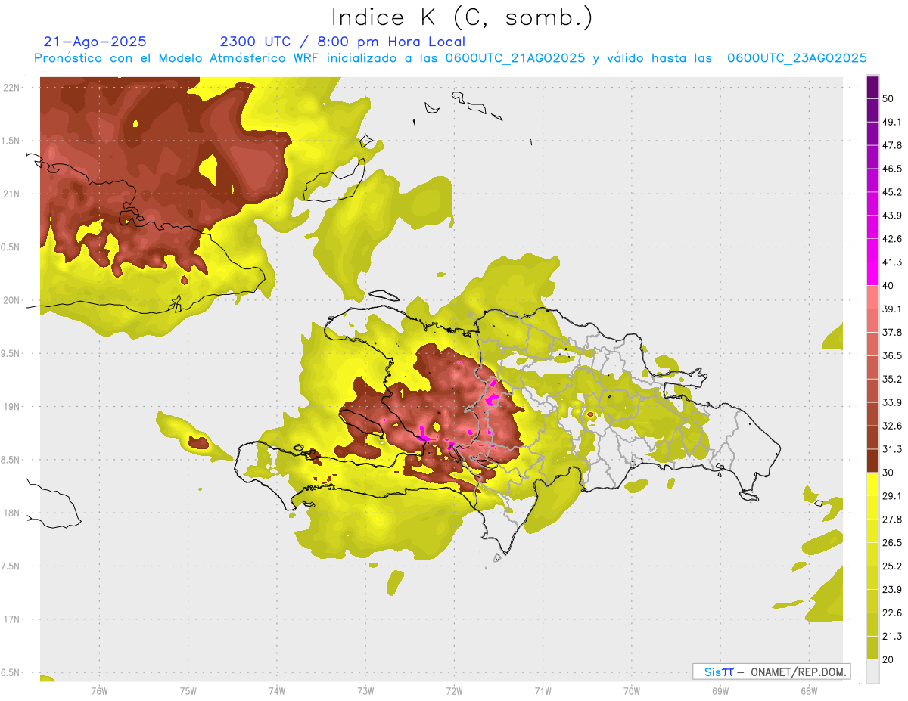Click the "Indice K (C, somb.)" title
The width and height of the screenshot is (908, 701).
tap(462, 17)
